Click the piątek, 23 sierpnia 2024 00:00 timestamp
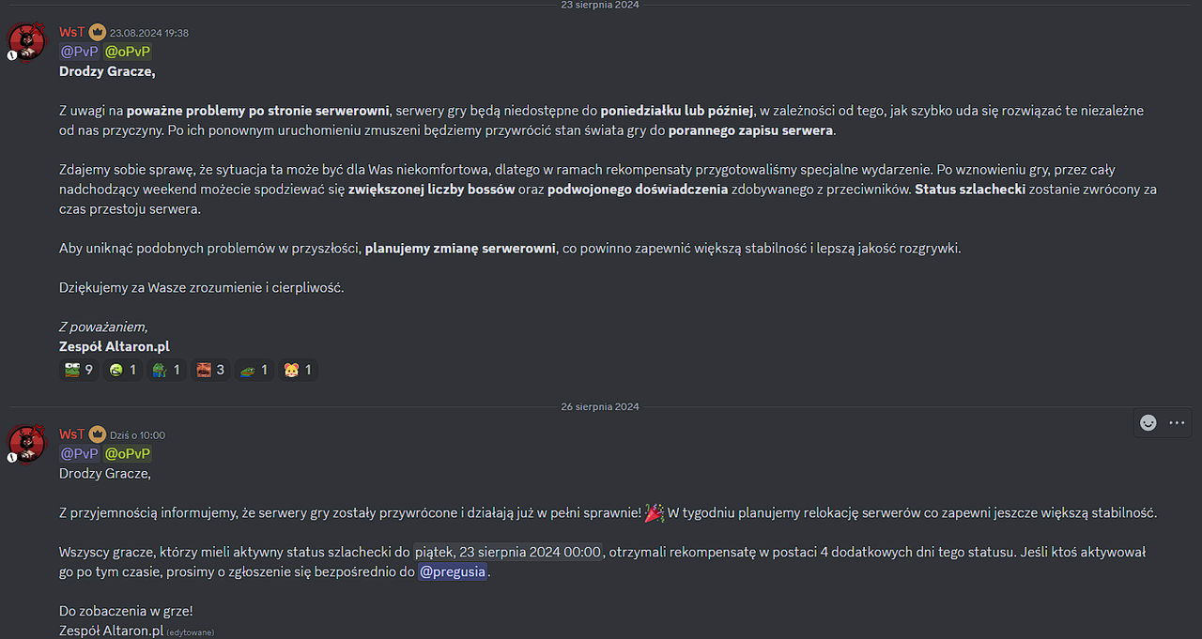 point(508,552)
